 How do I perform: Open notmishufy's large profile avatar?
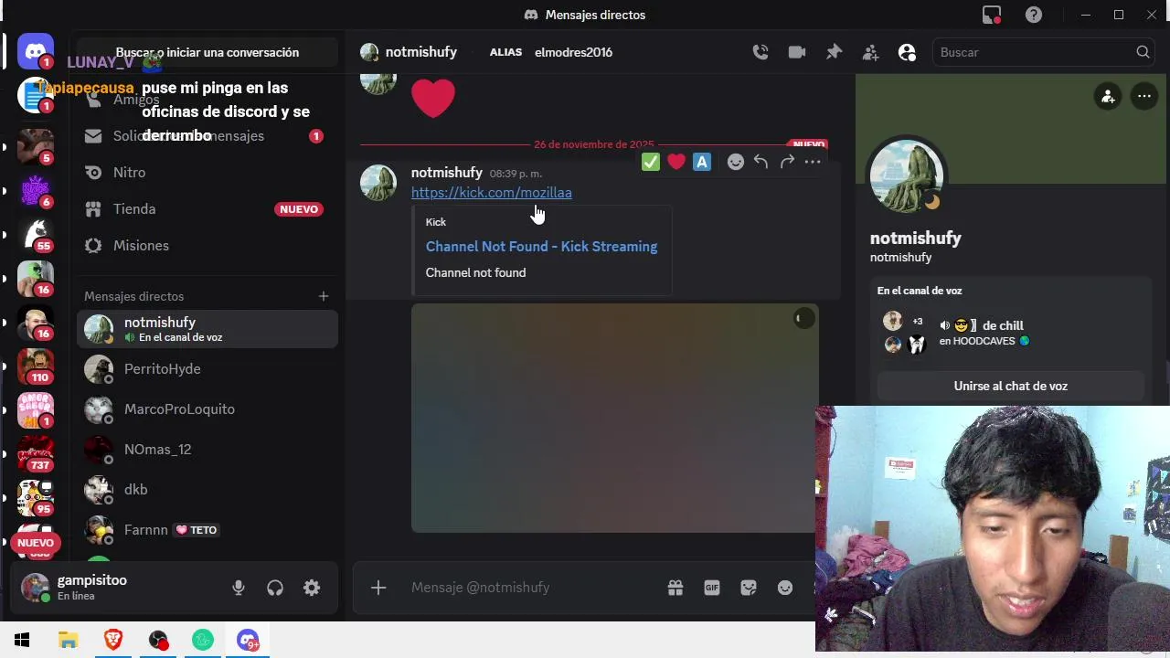[x=907, y=176]
